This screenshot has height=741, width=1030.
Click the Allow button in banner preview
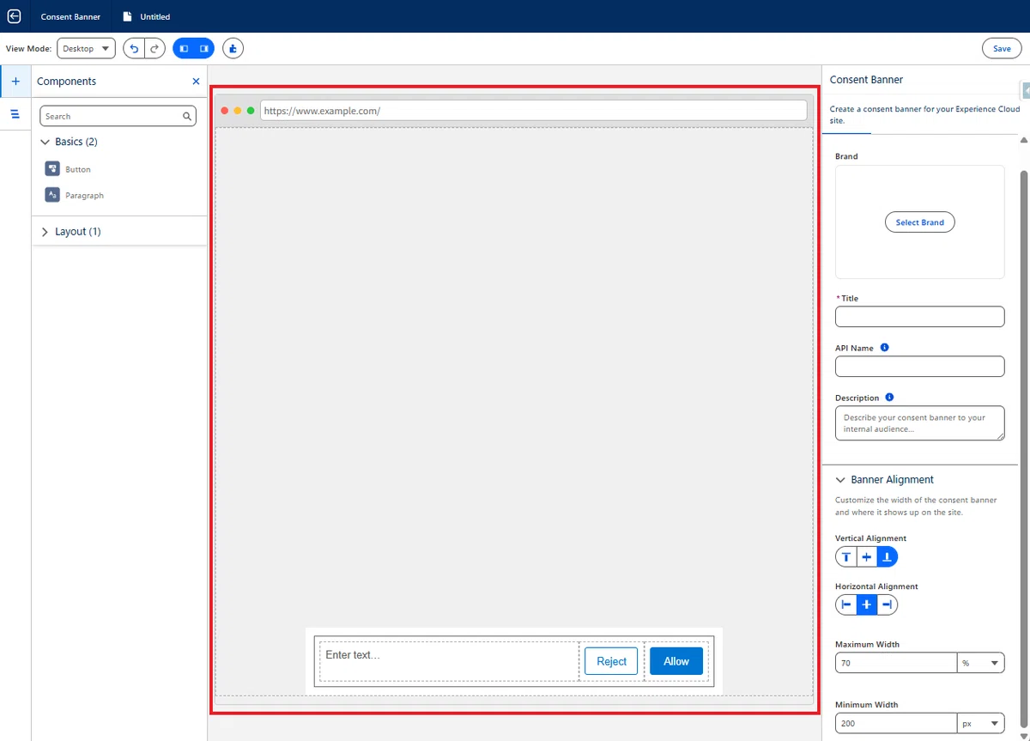[x=676, y=661]
